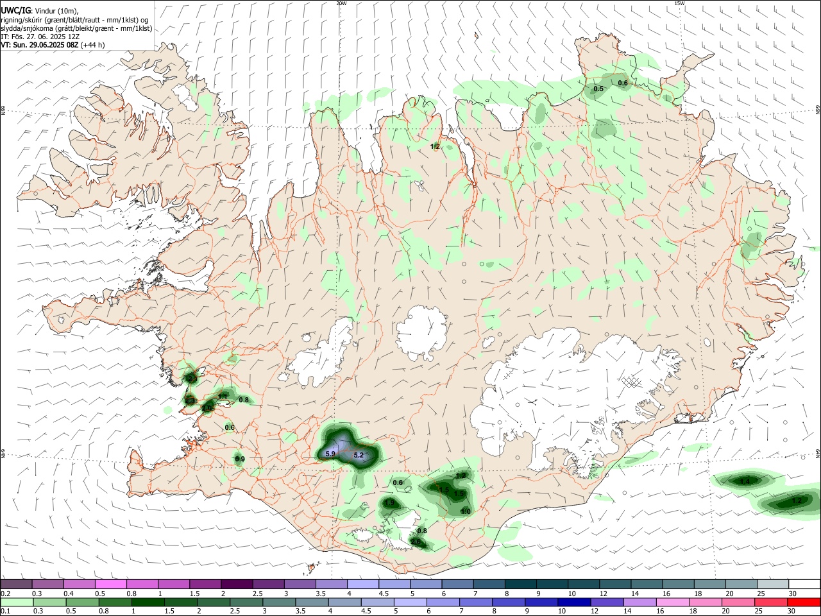821x616 pixels.
Task: Click the 'UWC/IG: Vindur (10m)' title line
Action: (x=40, y=11)
